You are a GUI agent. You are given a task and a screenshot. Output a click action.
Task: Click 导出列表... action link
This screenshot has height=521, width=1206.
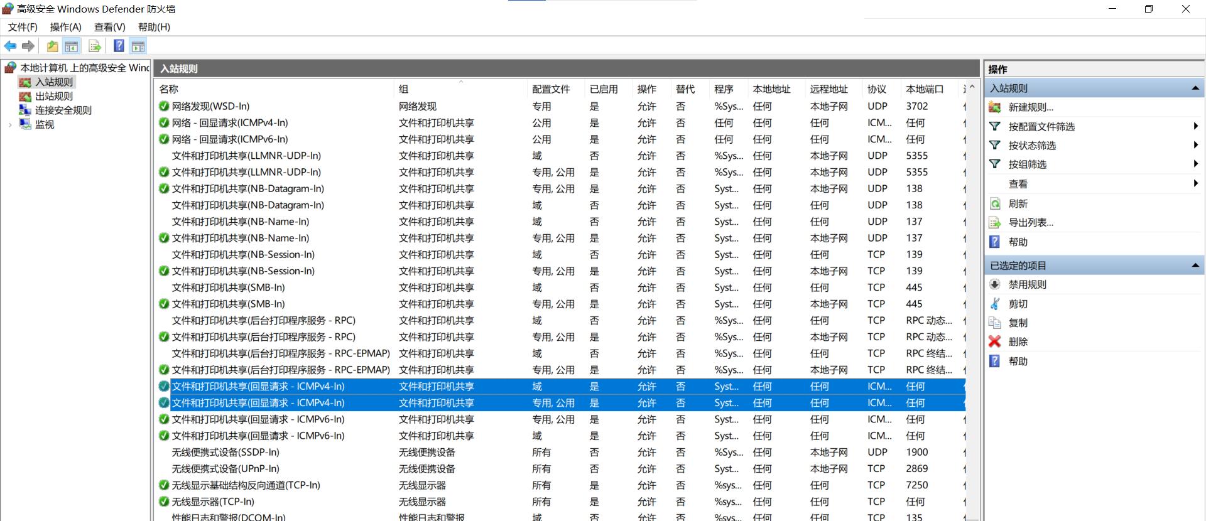tap(1031, 222)
